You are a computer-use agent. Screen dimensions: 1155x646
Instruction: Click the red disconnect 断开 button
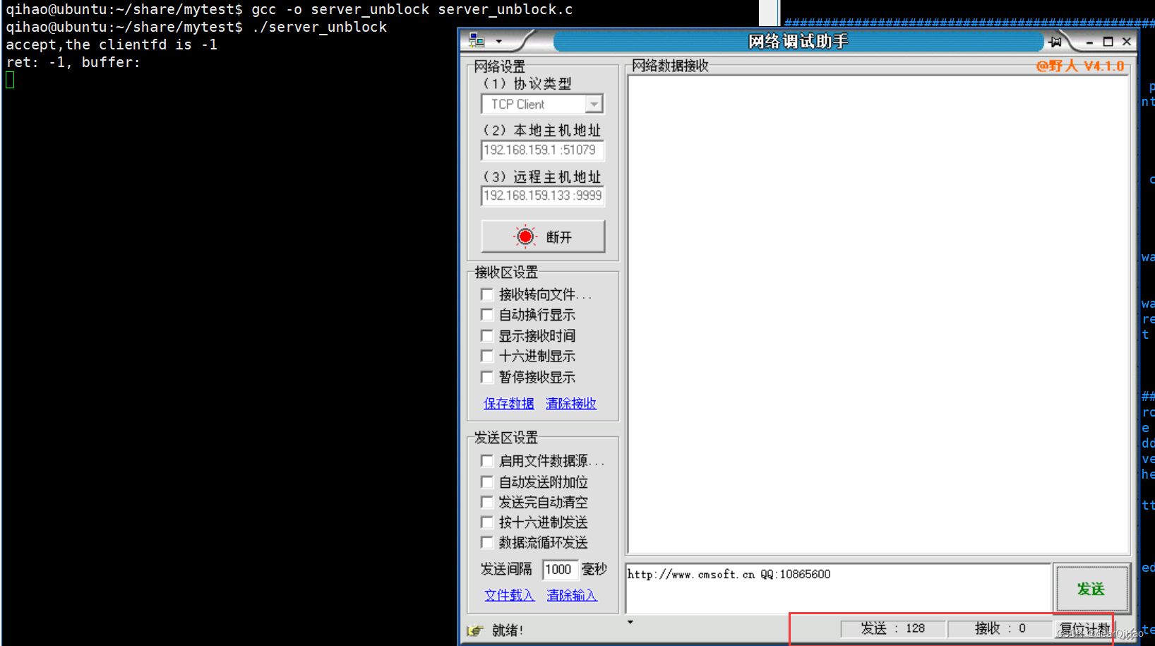click(x=543, y=237)
